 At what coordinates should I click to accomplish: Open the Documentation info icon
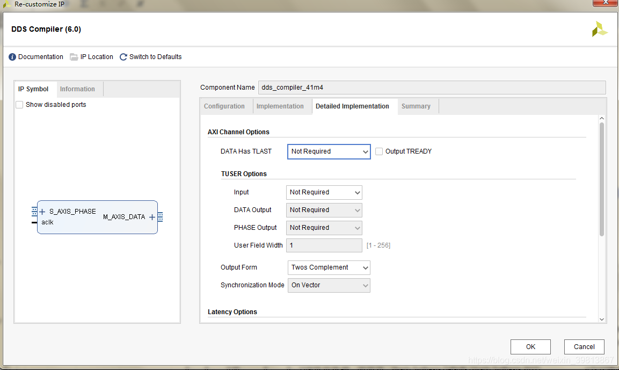pos(12,57)
